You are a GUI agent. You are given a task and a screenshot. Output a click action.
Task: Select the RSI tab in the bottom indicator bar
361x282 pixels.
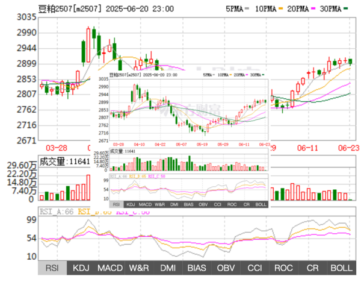pyautogui.click(x=52, y=268)
